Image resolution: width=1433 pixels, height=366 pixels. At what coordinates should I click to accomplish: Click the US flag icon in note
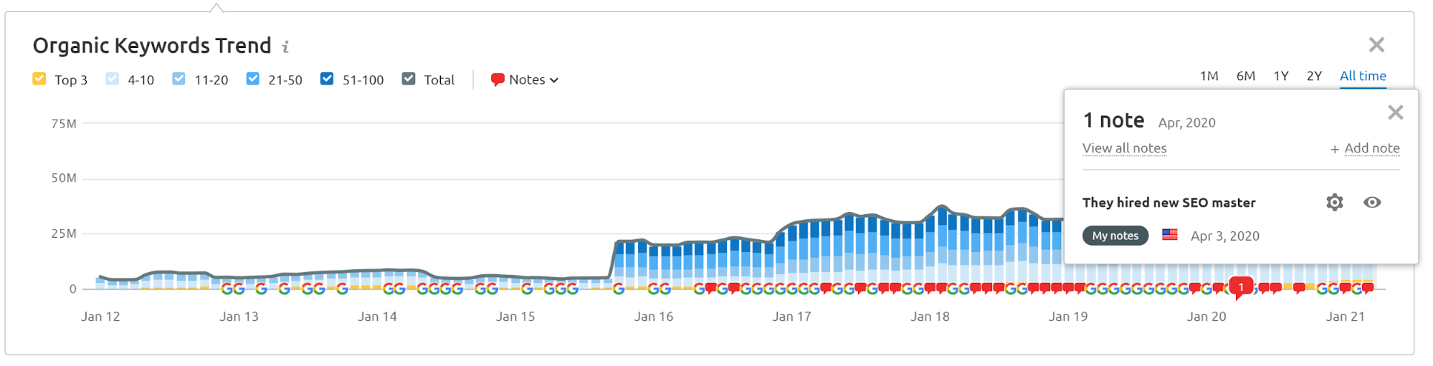1170,235
